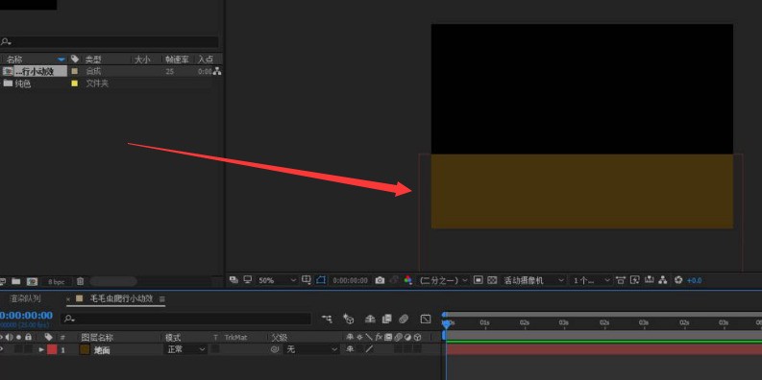The image size is (762, 380).
Task: Select the 毛毛虫爬行小动效 timeline tab
Action: click(121, 298)
